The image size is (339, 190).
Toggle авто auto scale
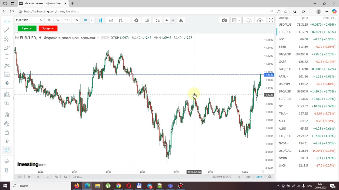tap(259, 177)
